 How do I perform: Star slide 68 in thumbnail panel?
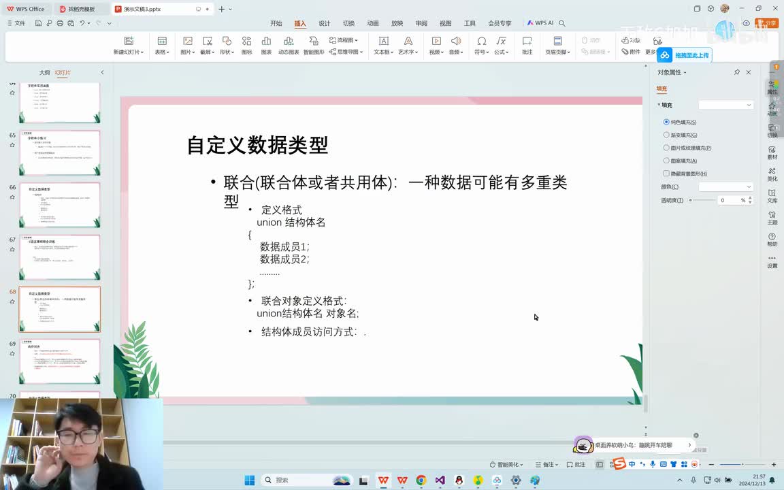click(12, 301)
